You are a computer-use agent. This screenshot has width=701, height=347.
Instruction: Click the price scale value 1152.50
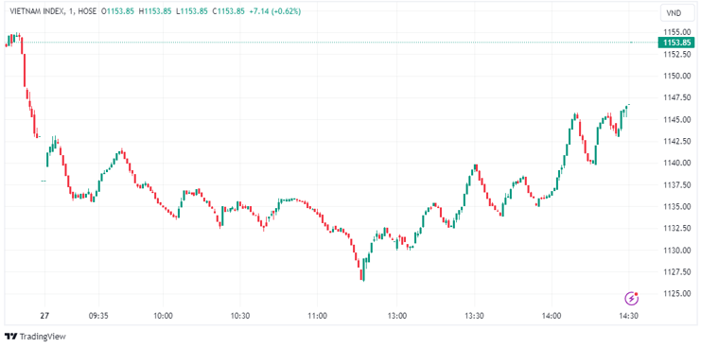678,54
